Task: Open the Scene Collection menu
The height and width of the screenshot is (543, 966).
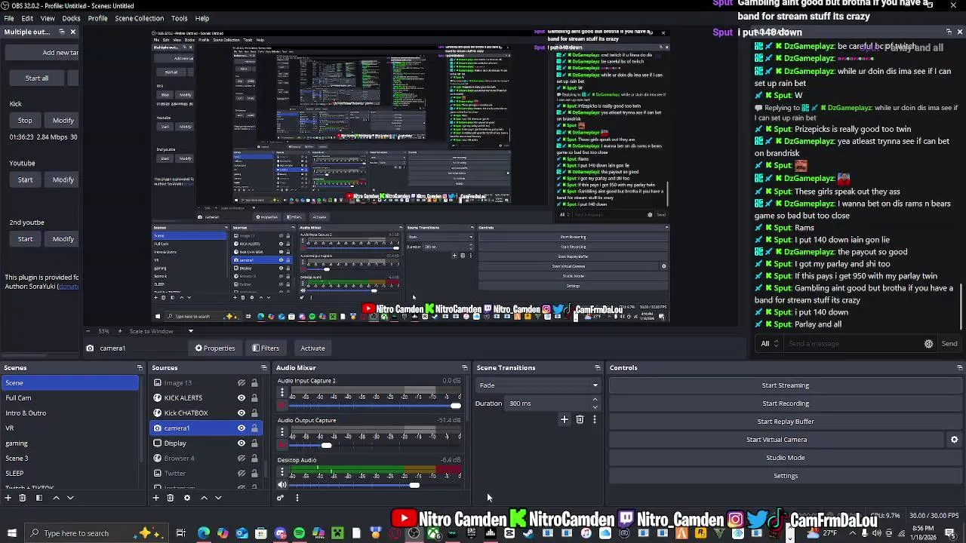Action: click(139, 18)
